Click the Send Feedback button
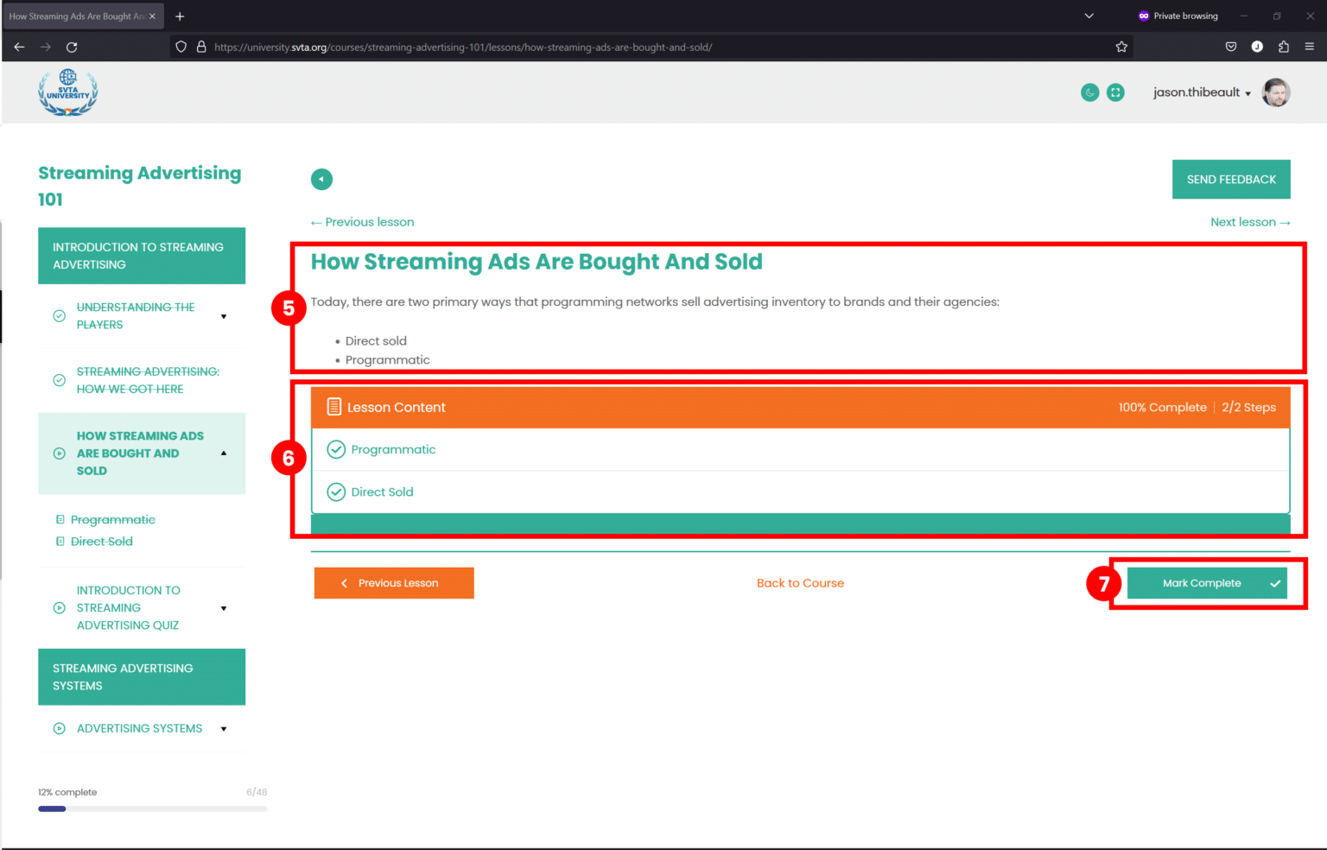This screenshot has height=850, width=1327. (1230, 179)
